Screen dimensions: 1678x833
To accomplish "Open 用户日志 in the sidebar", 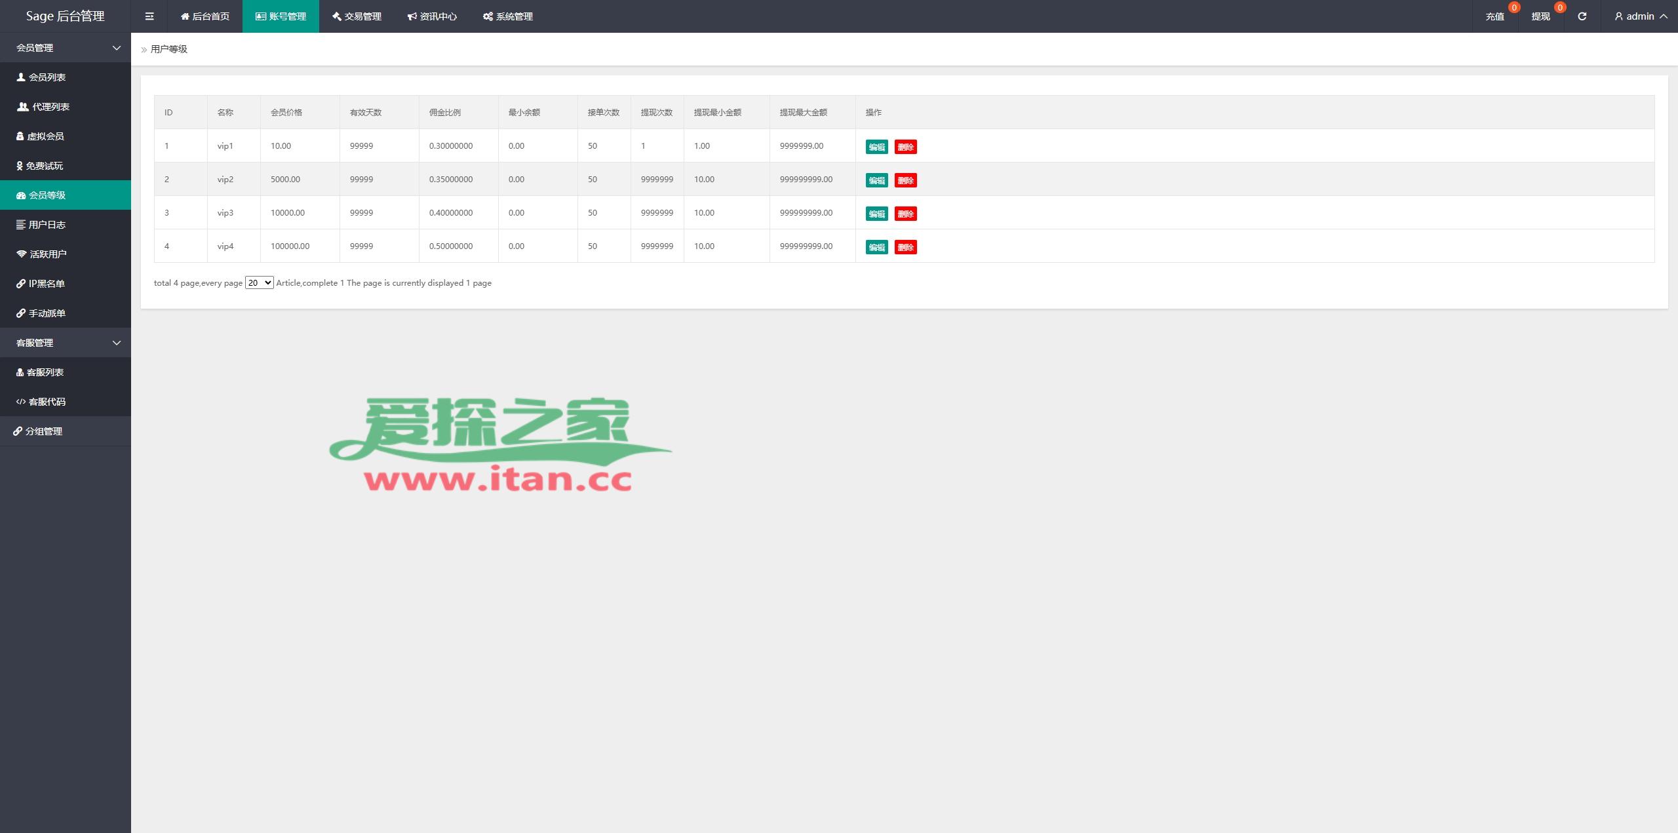I will coord(47,225).
